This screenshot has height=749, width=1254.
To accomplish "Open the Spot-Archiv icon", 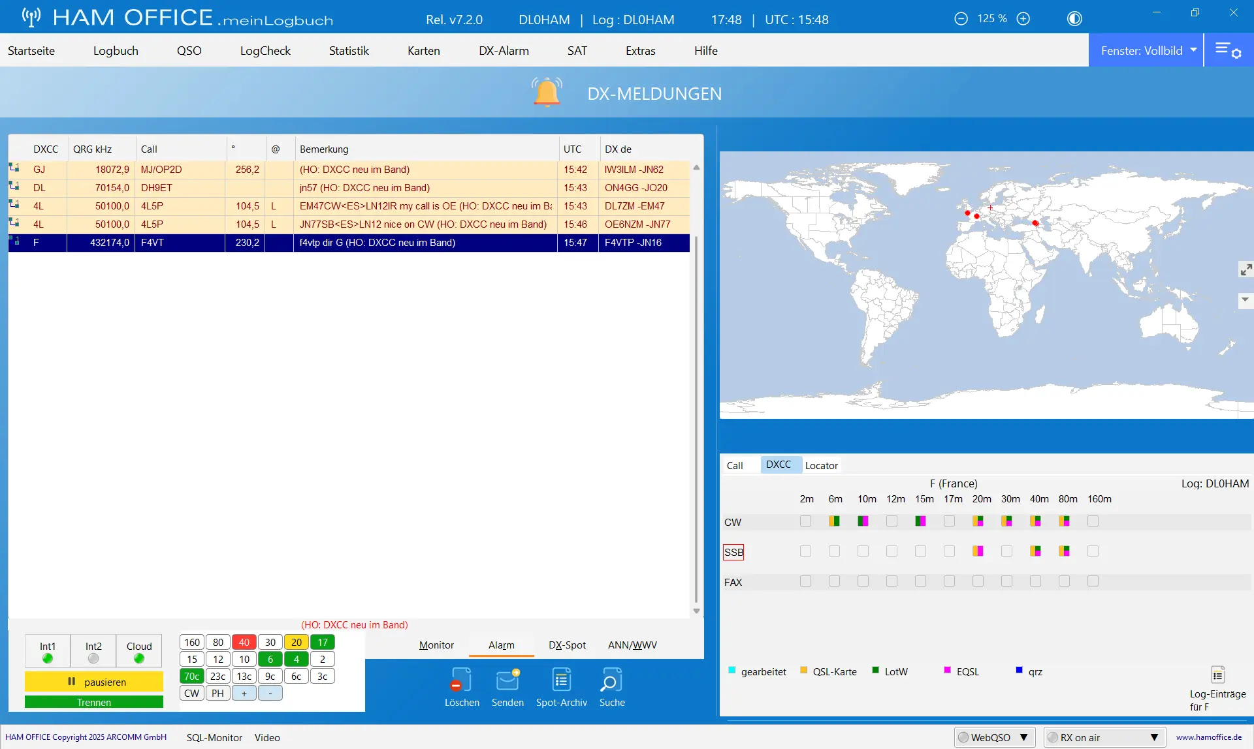I will [561, 680].
